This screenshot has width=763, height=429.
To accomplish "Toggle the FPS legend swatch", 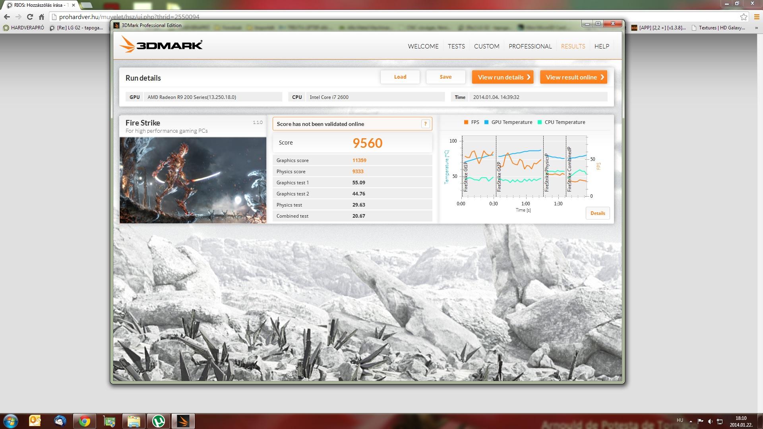I will tap(466, 122).
